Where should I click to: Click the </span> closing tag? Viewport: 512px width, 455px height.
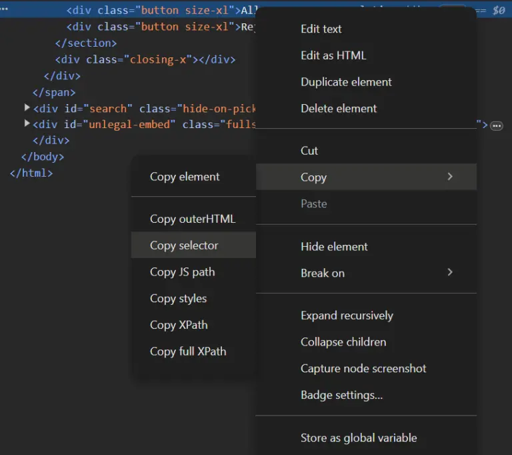[54, 92]
